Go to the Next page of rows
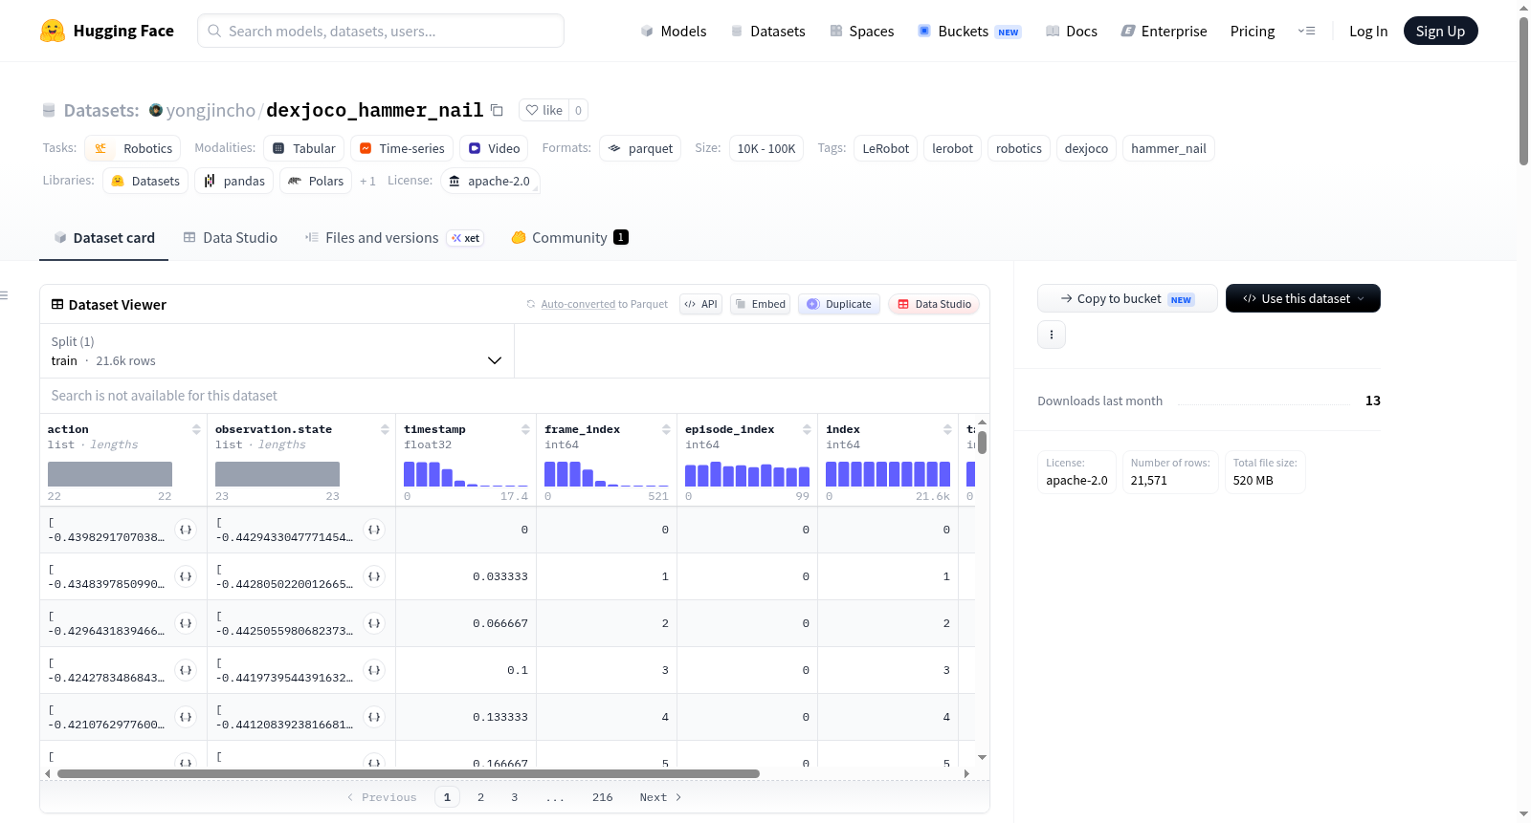This screenshot has width=1531, height=823. tap(660, 797)
